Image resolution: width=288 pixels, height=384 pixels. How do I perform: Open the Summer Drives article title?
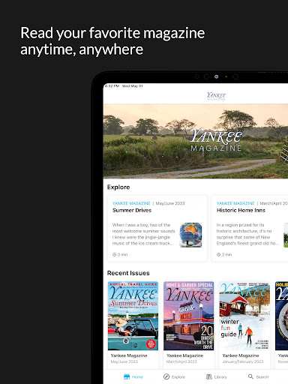click(132, 210)
